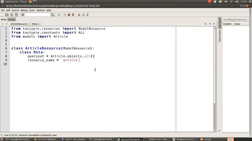
Task: Switch to C/C++ DF_cmake taskbar window
Action: point(74,139)
